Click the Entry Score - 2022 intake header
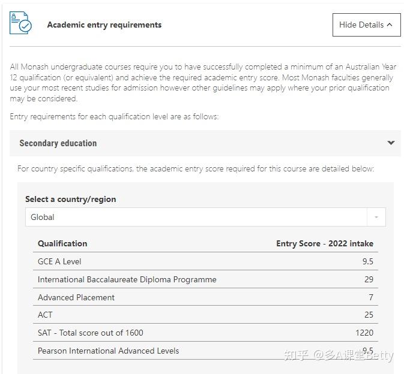 coord(324,243)
